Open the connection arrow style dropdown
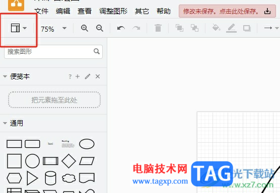 pos(271,28)
